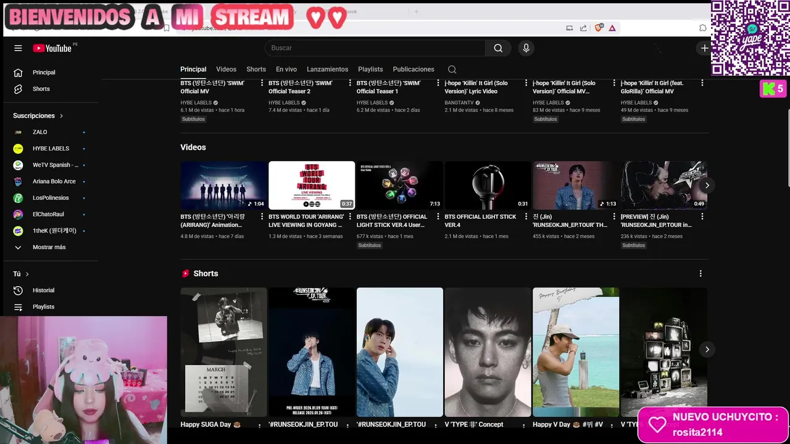Switch to the Lanzamientos tab
Viewport: 790px width, 444px height.
click(327, 69)
